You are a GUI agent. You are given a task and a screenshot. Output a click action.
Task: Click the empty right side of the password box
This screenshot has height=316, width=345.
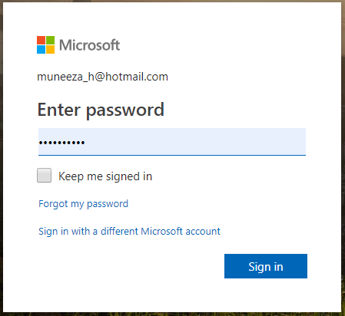194,142
